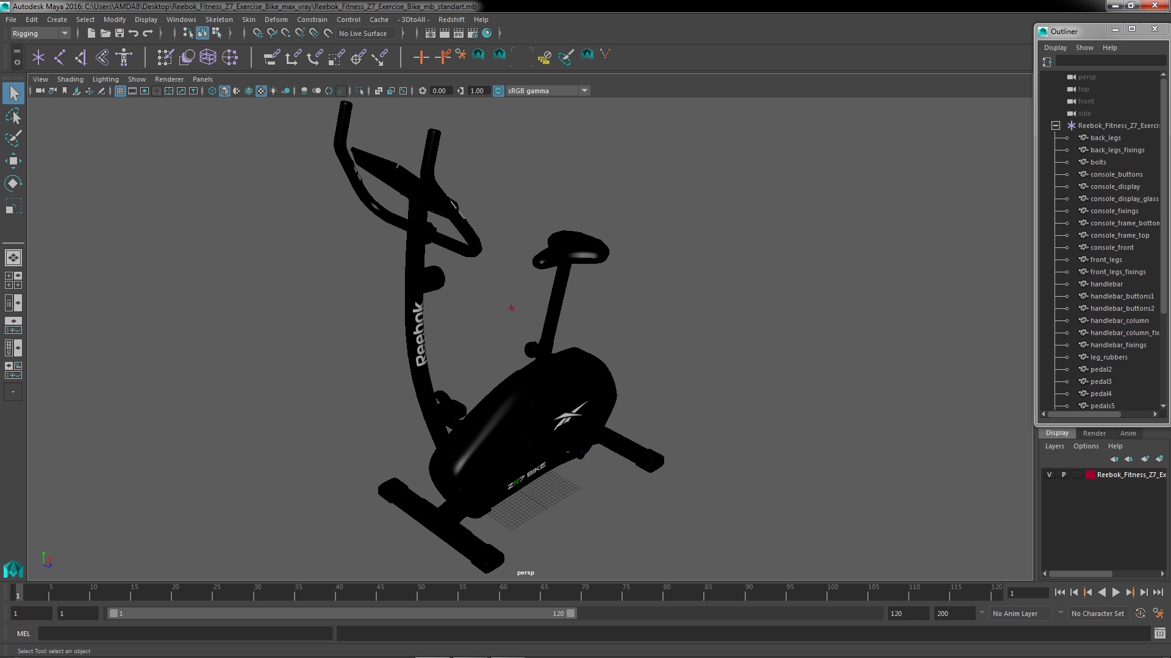1171x658 pixels.
Task: Open the View menu in viewport panel
Action: pyautogui.click(x=40, y=79)
